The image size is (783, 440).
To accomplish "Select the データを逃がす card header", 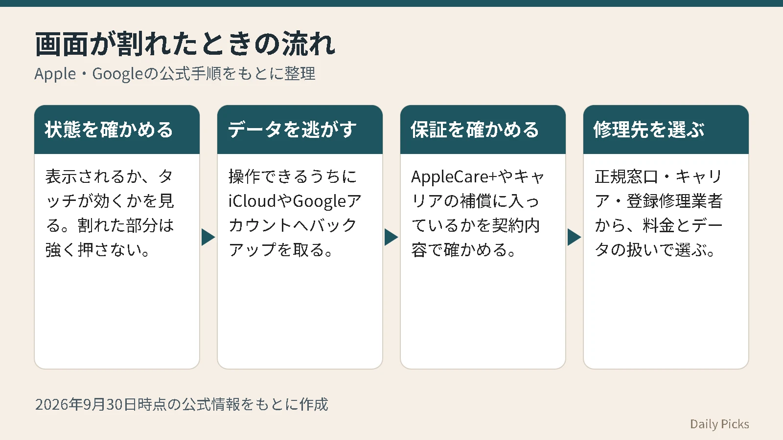I will click(x=300, y=130).
